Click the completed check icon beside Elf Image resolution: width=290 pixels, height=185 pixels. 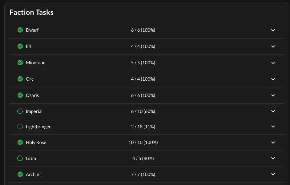point(20,46)
